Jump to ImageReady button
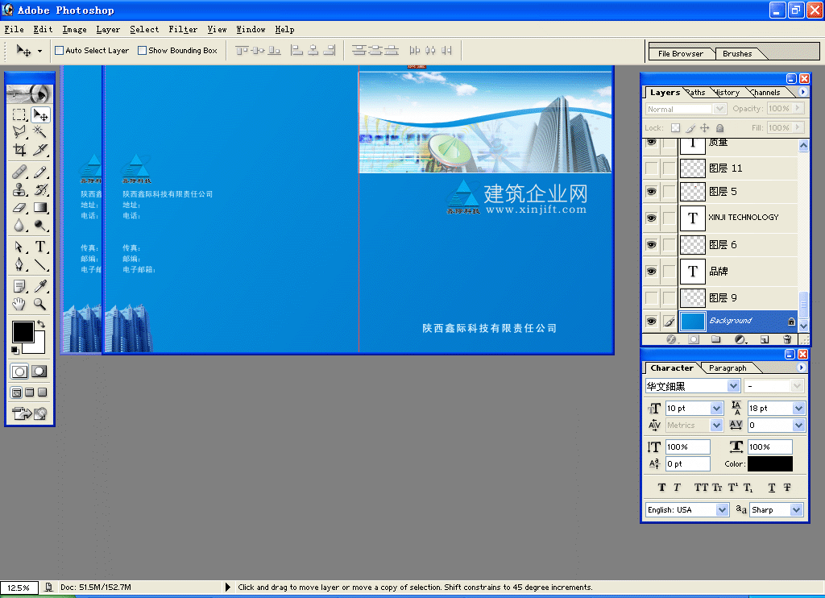 coord(30,413)
